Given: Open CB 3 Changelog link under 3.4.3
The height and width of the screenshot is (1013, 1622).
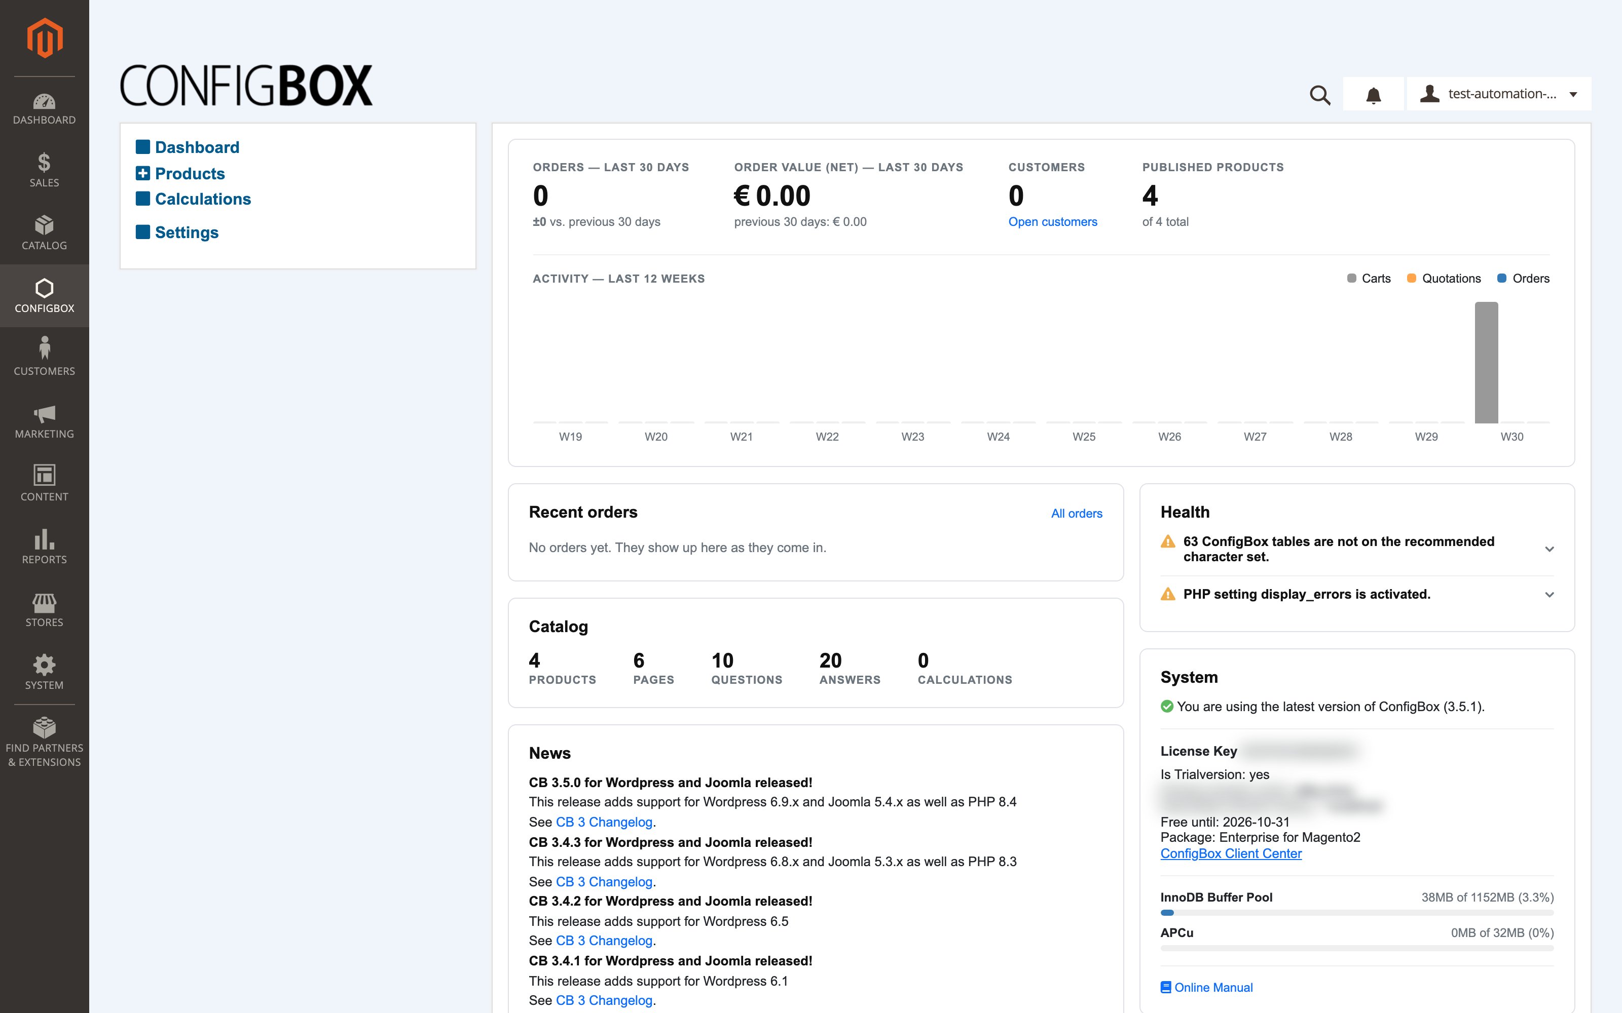Looking at the screenshot, I should [x=604, y=882].
